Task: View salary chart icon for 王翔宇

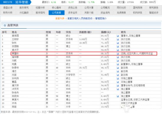Action: pyautogui.click(x=118, y=39)
